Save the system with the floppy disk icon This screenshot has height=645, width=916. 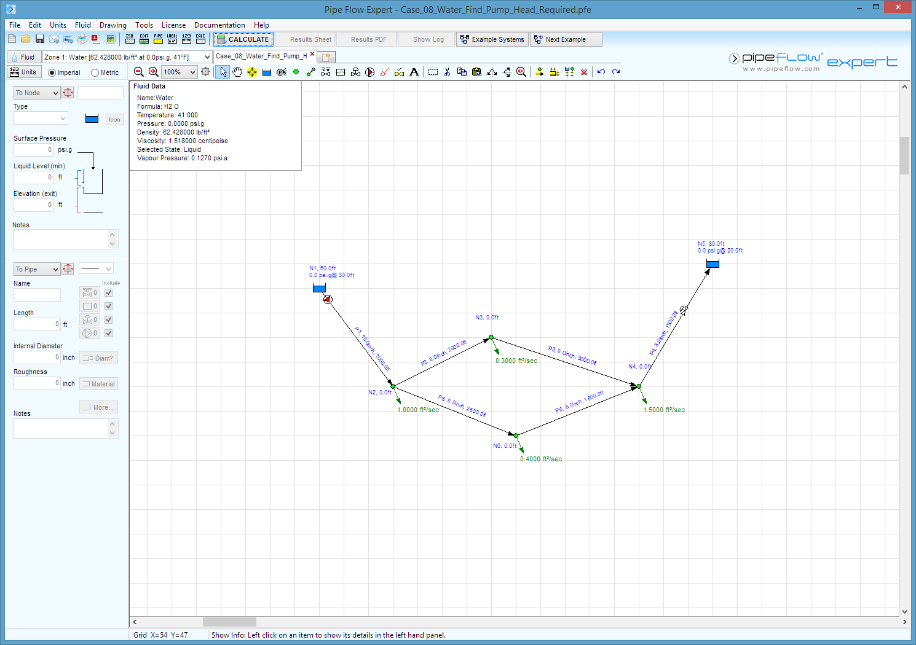tap(40, 39)
